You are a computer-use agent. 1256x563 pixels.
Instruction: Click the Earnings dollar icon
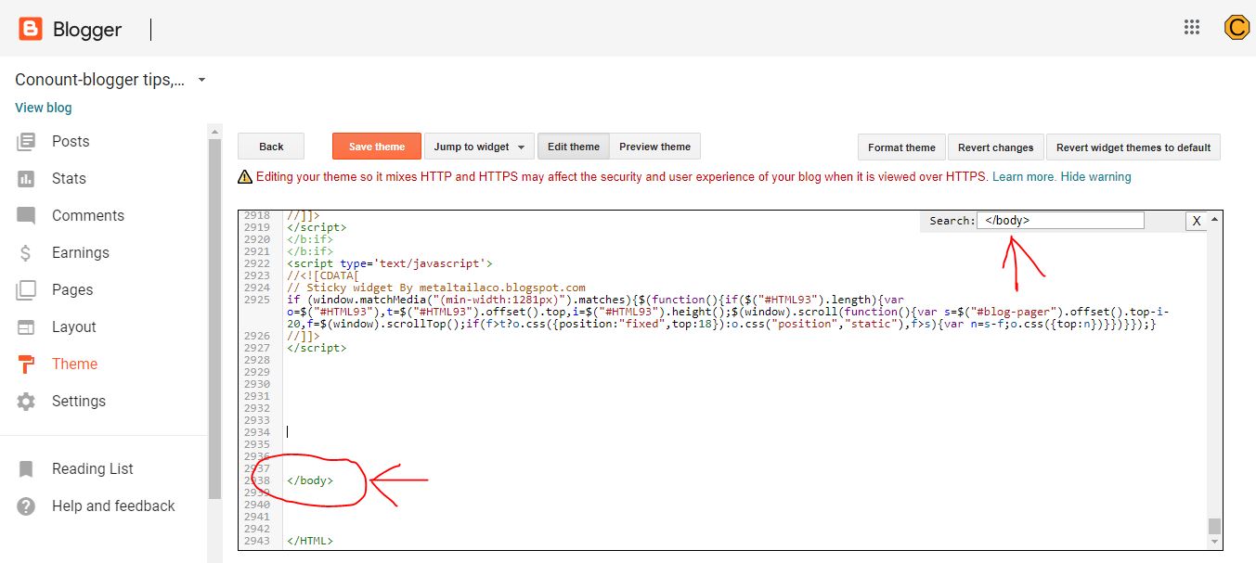pos(26,253)
